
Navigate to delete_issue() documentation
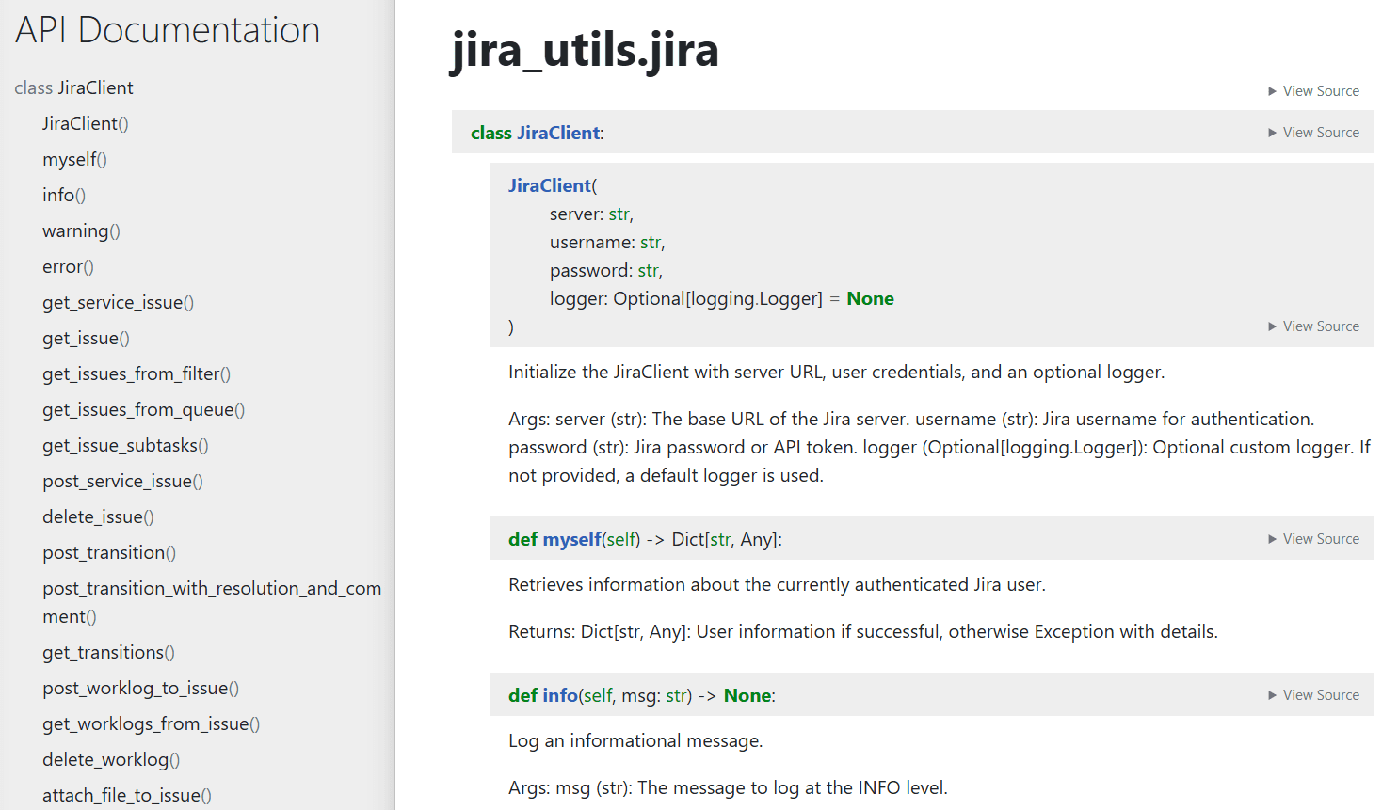[97, 516]
